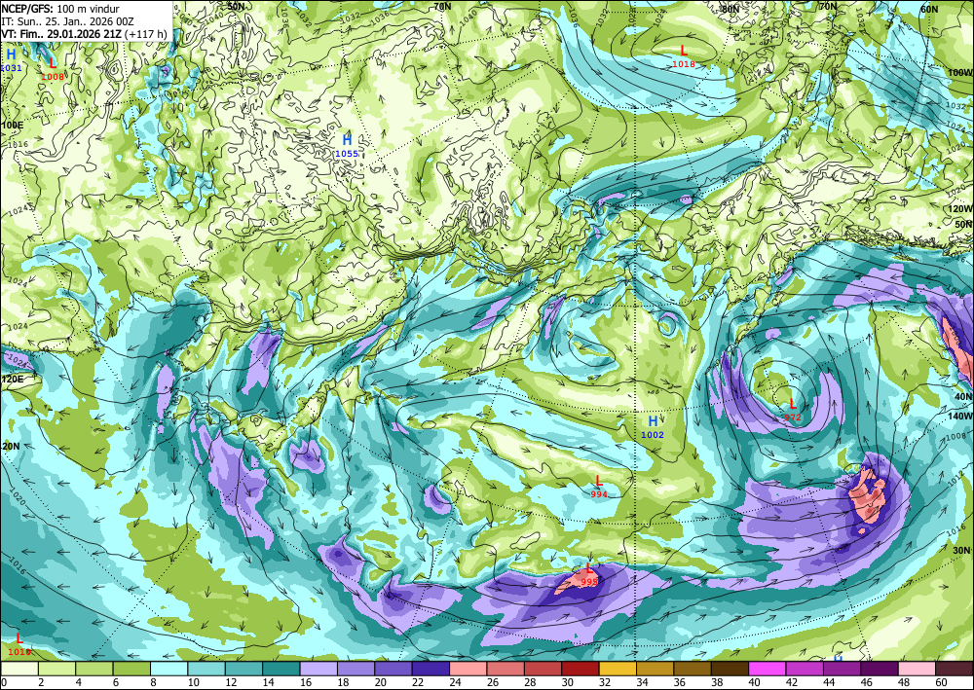Image resolution: width=974 pixels, height=690 pixels.
Task: Click the legend scale number 16
Action: 306,682
